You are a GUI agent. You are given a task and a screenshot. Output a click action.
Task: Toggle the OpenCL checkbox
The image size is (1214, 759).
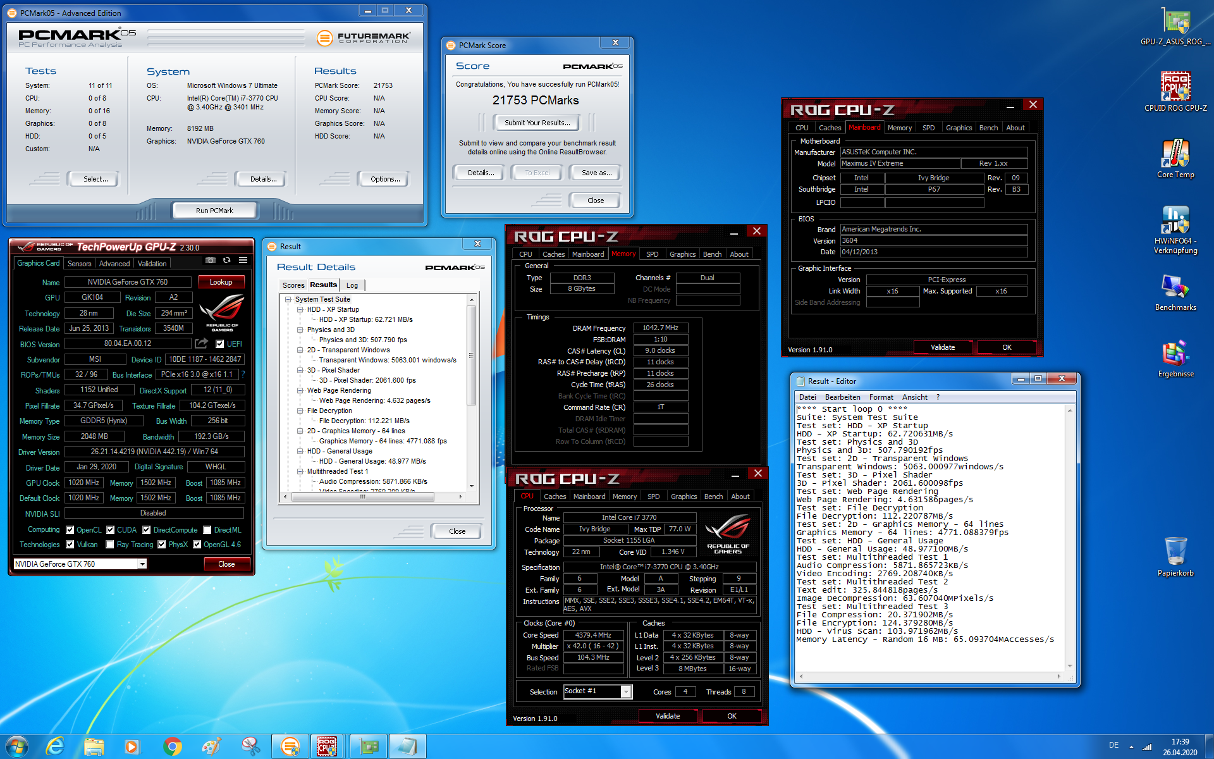point(70,530)
